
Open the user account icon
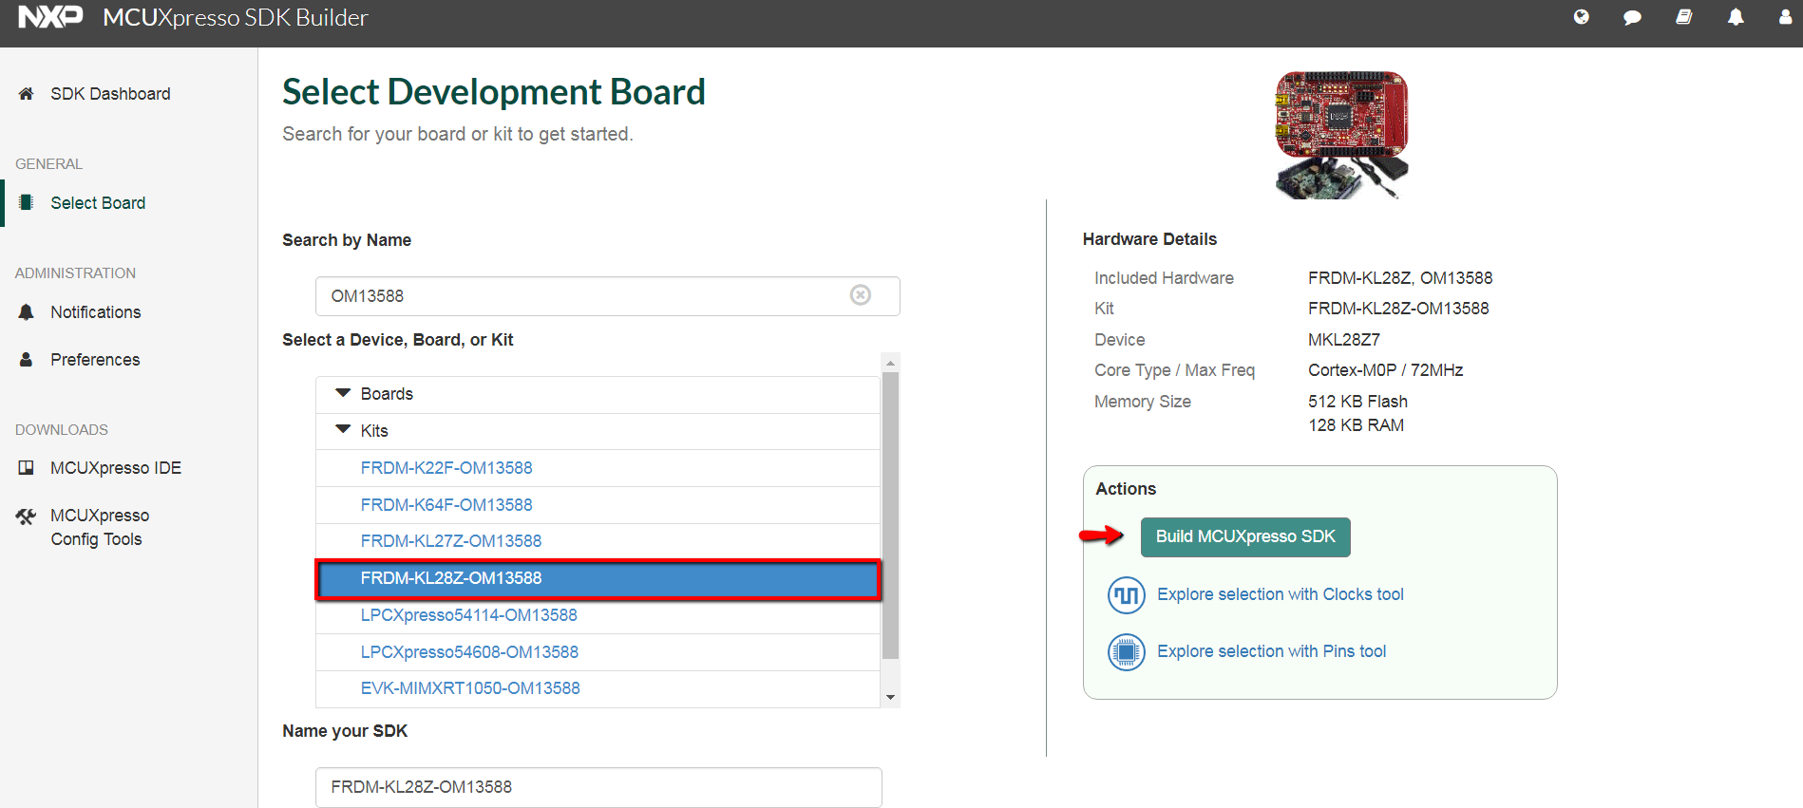tap(1785, 17)
